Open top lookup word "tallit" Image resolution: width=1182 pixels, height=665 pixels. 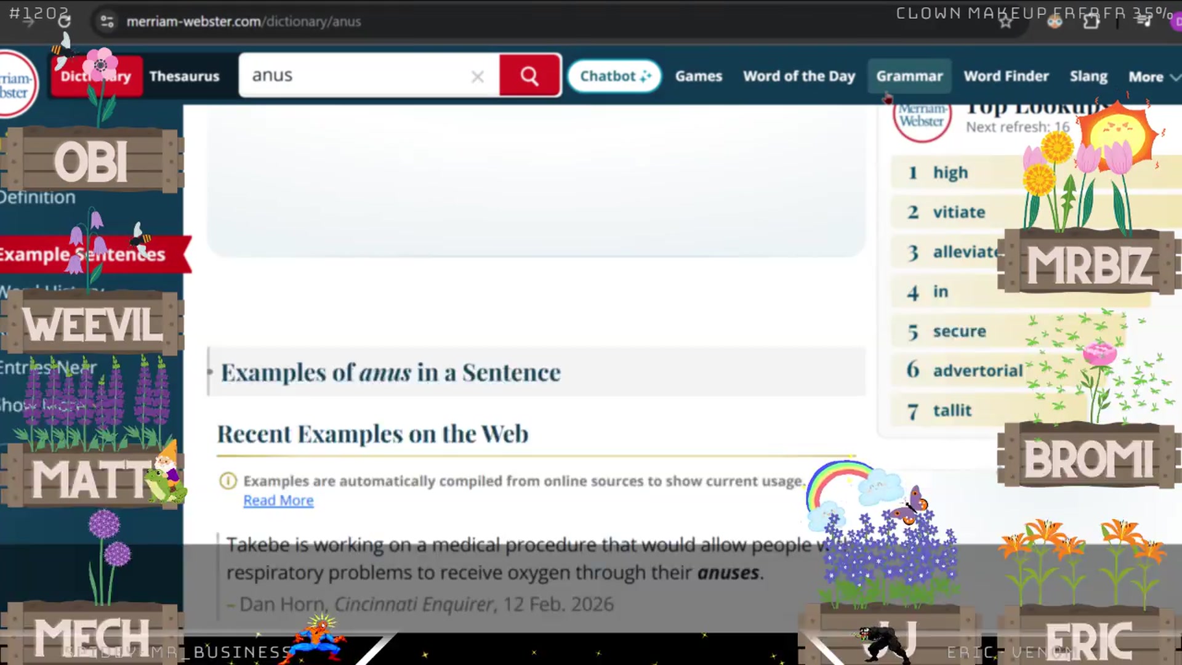pyautogui.click(x=952, y=411)
